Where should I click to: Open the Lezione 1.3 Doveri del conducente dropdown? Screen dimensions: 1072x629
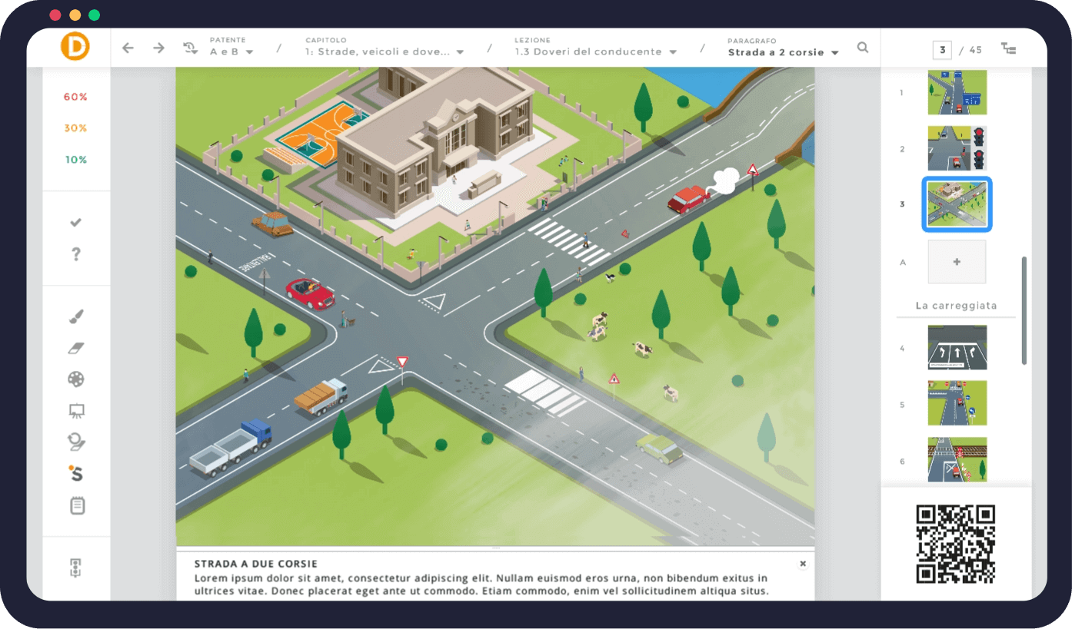coord(596,52)
